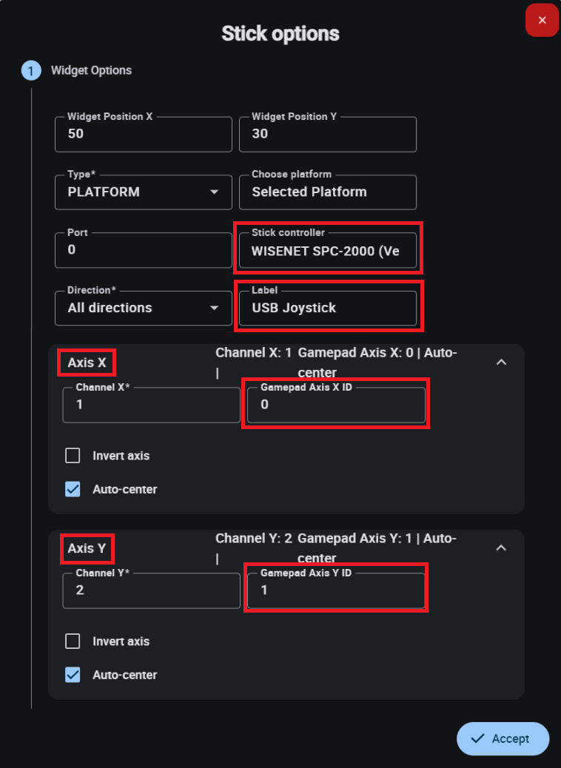Focus the Gamepad Axis X ID field
The height and width of the screenshot is (768, 561).
click(336, 405)
